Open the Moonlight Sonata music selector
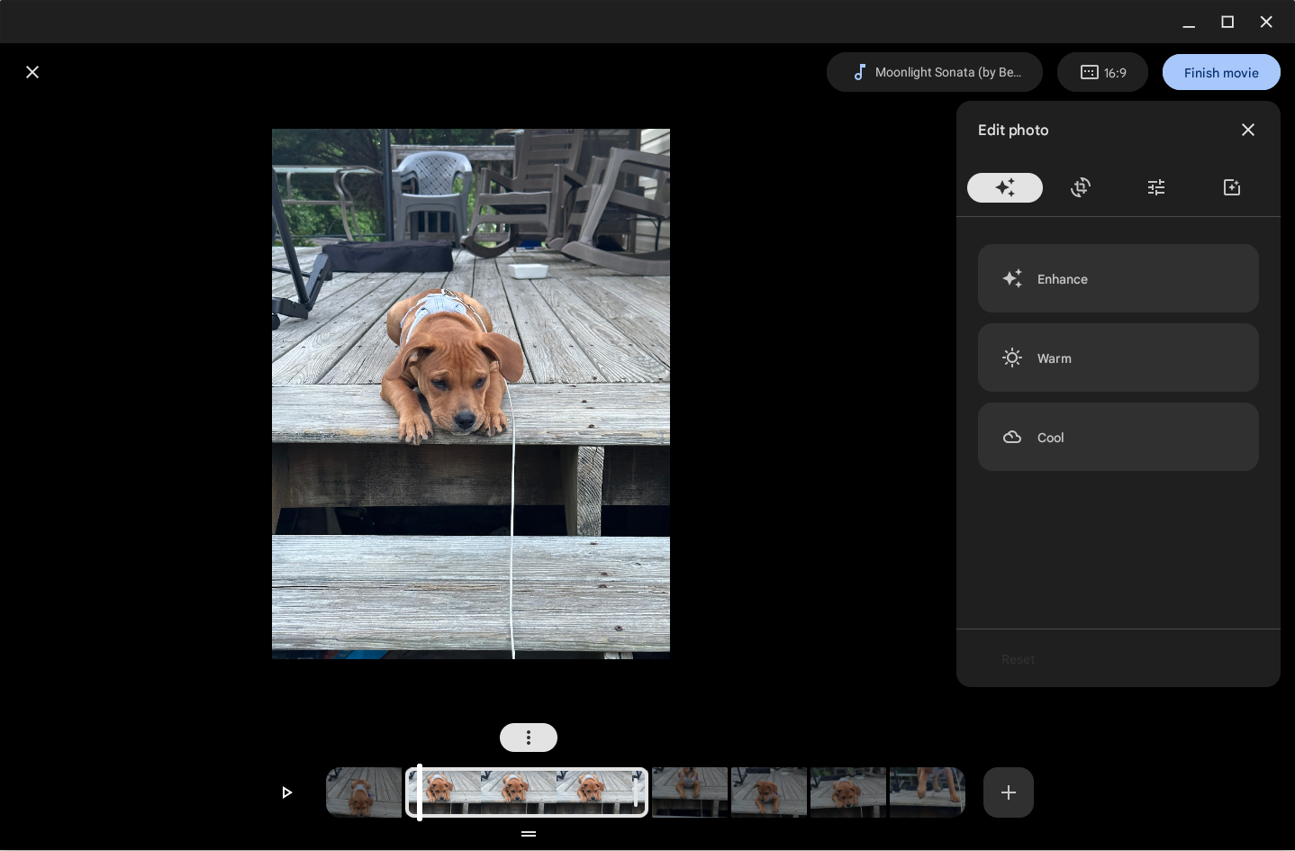This screenshot has height=851, width=1295. click(x=935, y=72)
